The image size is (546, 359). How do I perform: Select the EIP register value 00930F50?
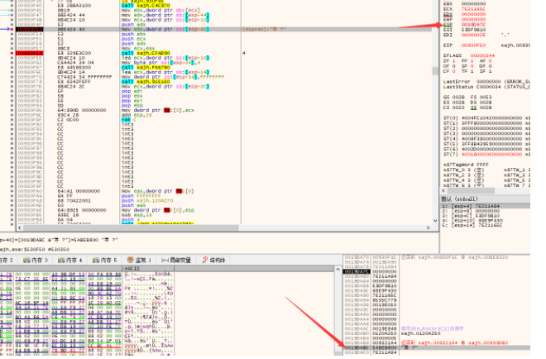click(x=473, y=45)
